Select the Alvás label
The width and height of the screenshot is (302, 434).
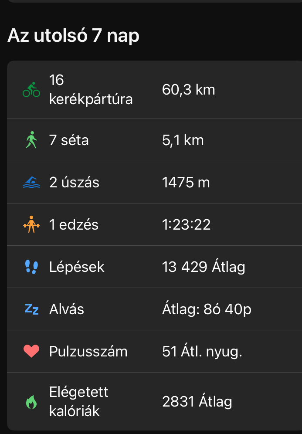(x=67, y=309)
